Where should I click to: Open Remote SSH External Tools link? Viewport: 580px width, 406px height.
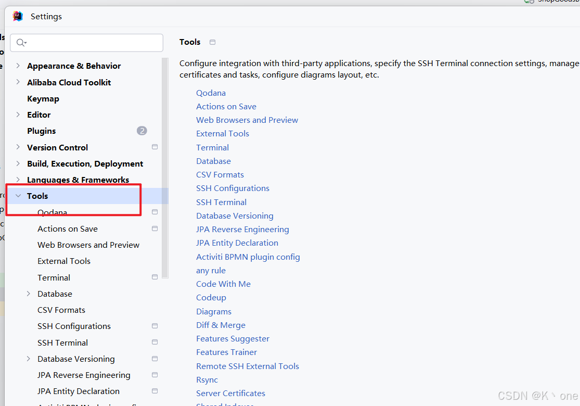[248, 366]
